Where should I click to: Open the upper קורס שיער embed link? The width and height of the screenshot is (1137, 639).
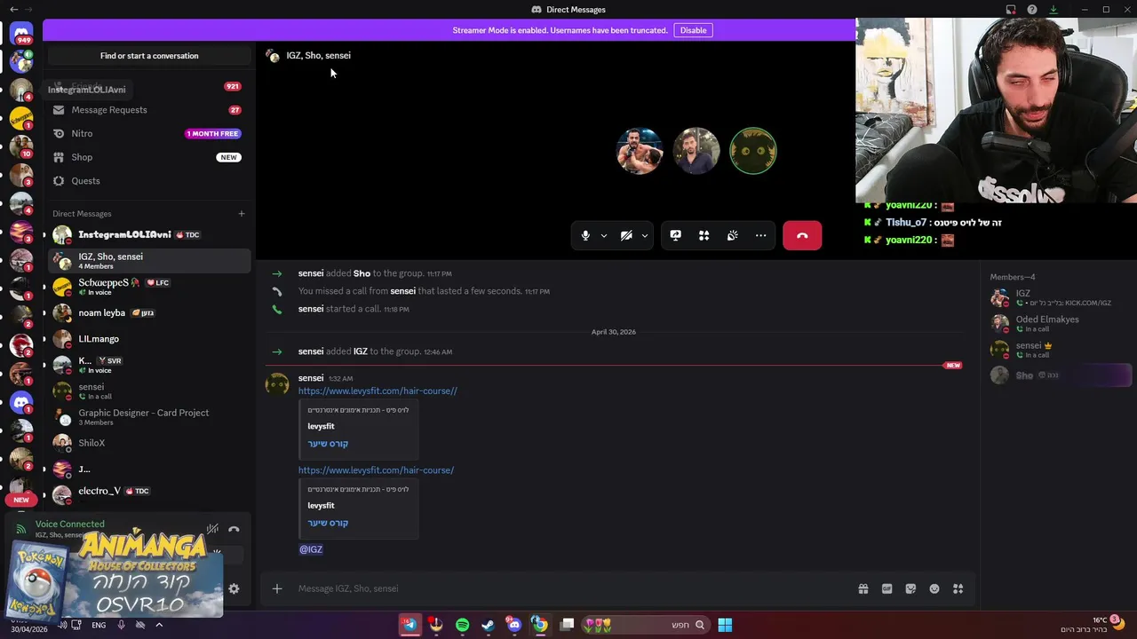(328, 444)
